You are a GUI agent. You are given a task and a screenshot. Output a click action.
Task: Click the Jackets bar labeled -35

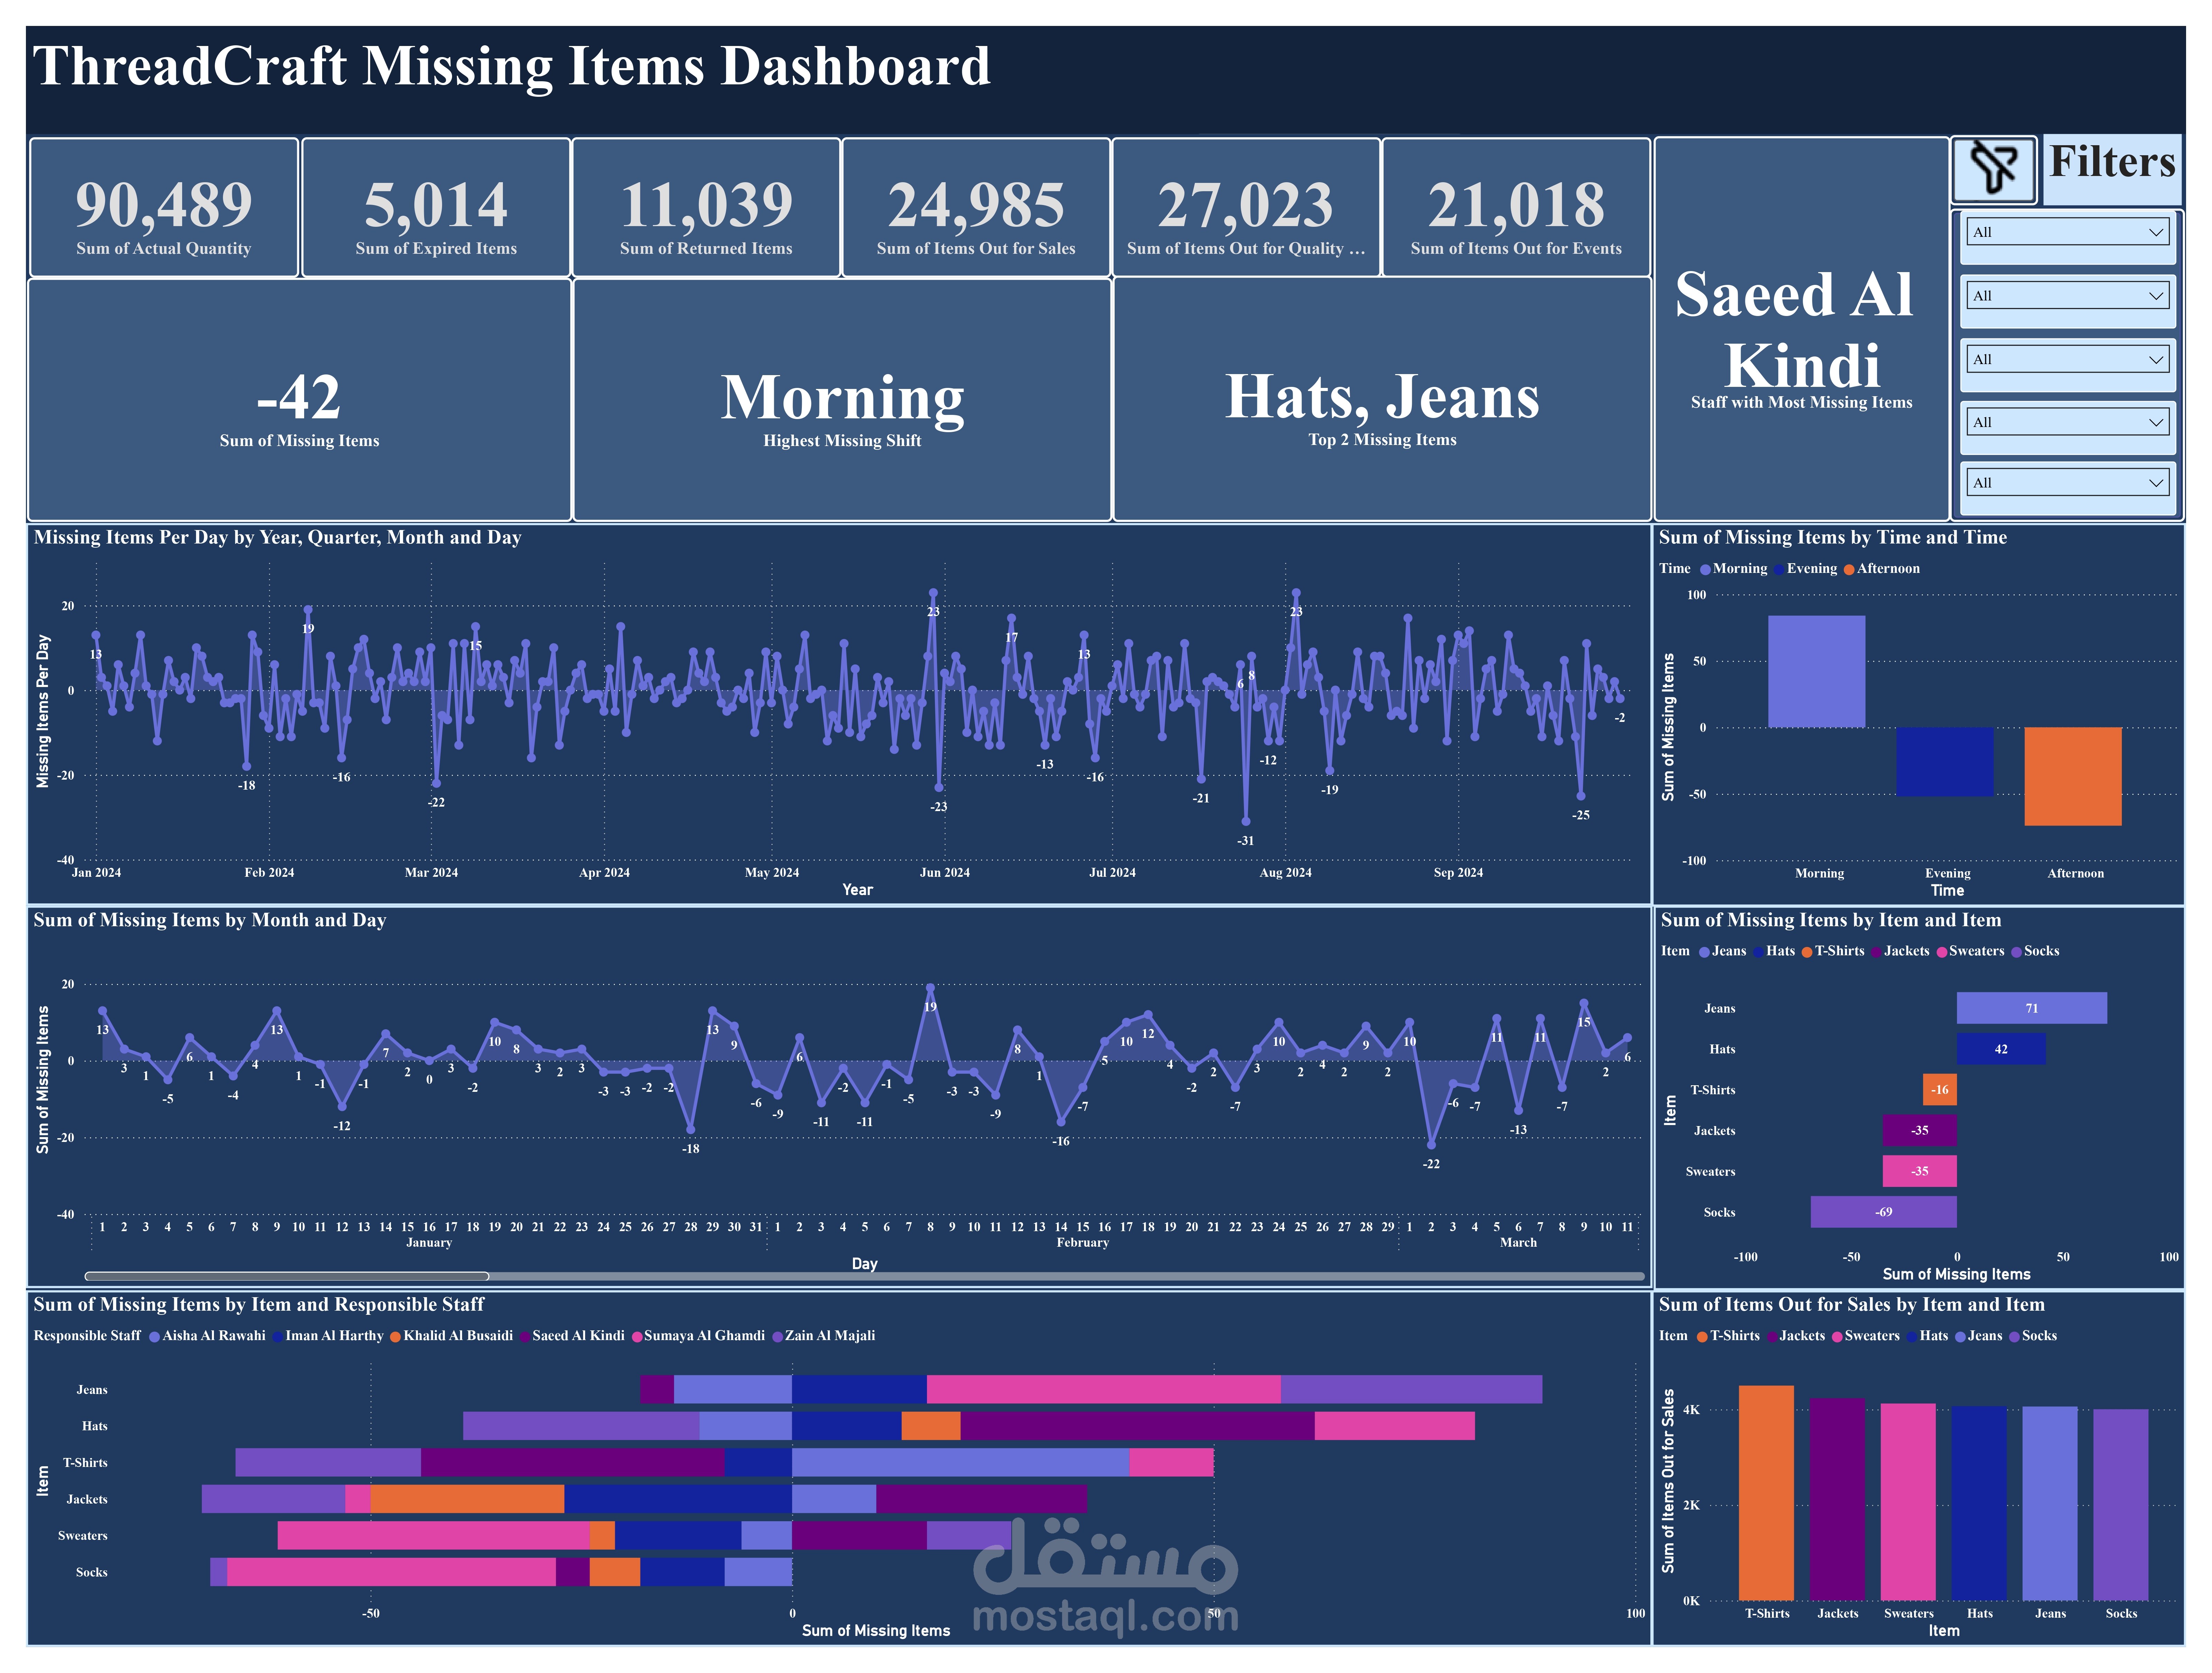[x=1920, y=1131]
